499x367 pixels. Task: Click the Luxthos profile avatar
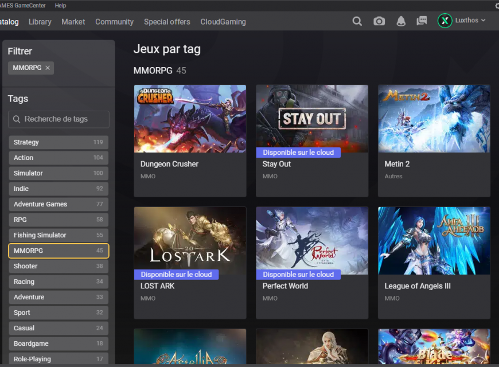(445, 21)
